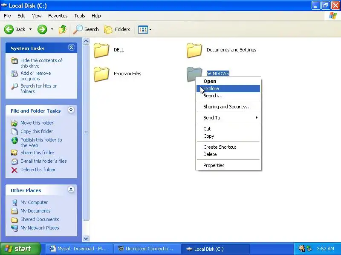Click the first system tray icon

[x=301, y=249]
